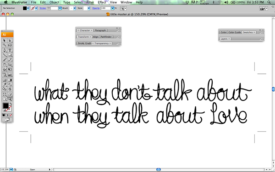
Task: Select the Lasso tool
Action: click(x=10, y=45)
